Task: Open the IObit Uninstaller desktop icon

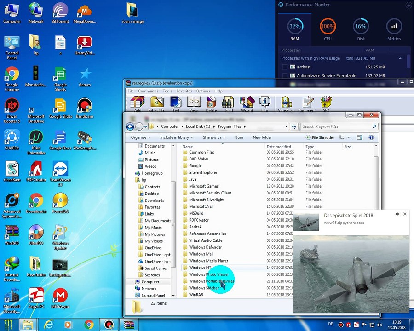Action: click(36, 142)
